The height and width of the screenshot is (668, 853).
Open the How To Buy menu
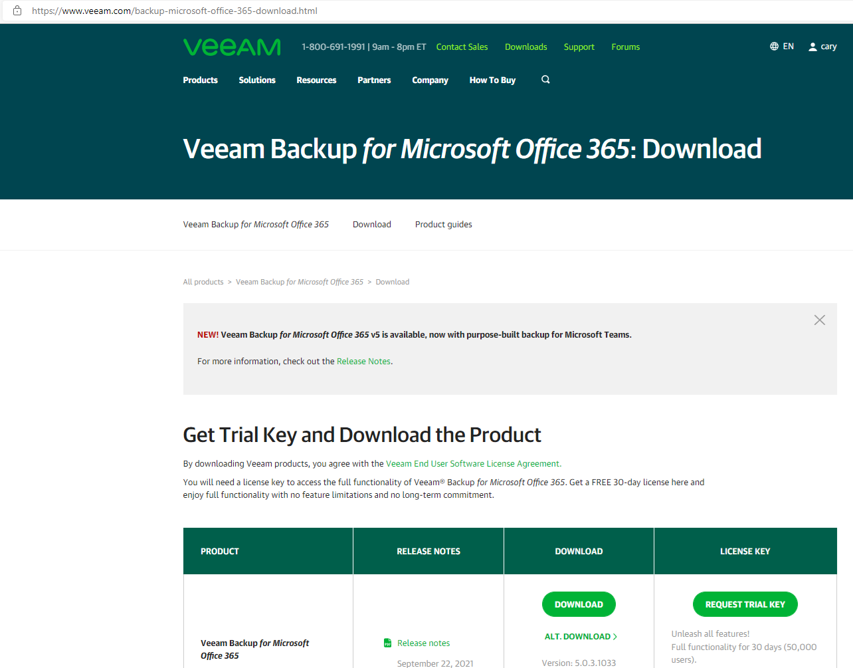492,80
